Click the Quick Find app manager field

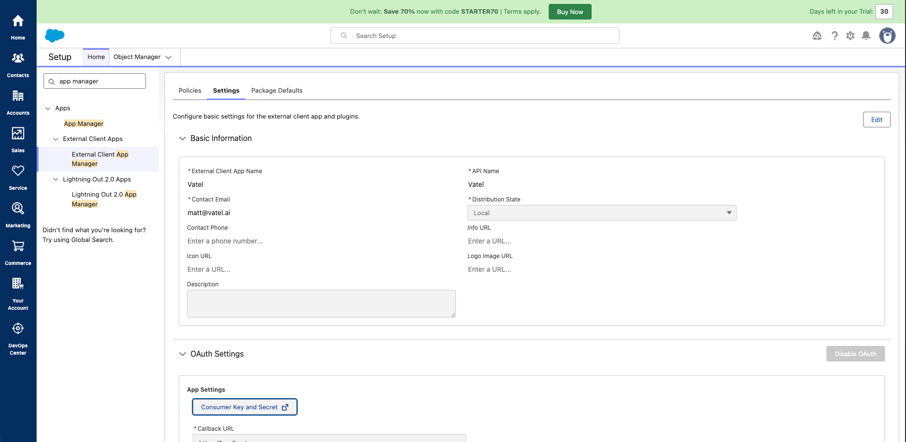pyautogui.click(x=95, y=81)
